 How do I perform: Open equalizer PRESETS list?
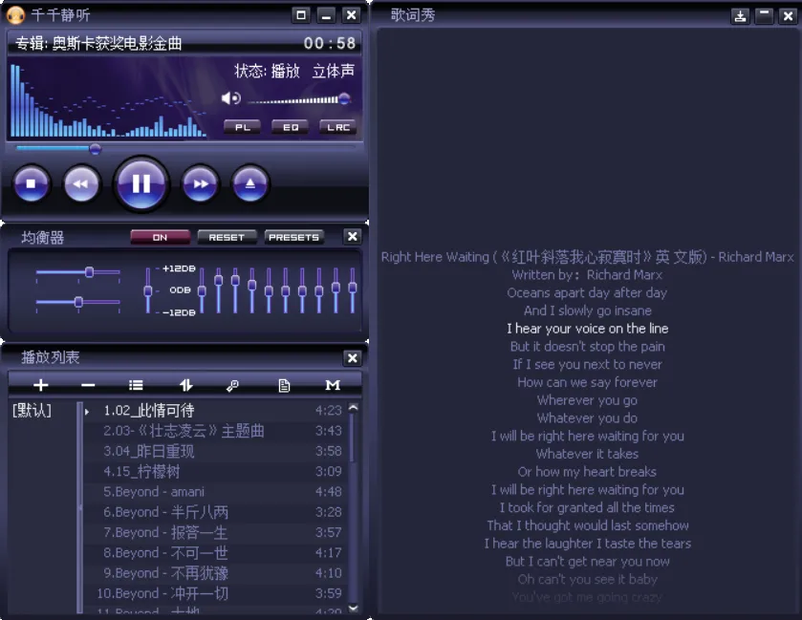[x=293, y=237]
